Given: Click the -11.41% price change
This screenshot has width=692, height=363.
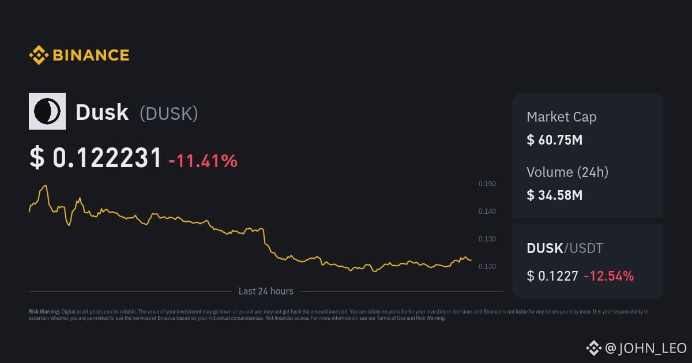Looking at the screenshot, I should point(203,161).
